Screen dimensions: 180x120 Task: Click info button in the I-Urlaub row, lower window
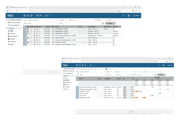point(125,95)
